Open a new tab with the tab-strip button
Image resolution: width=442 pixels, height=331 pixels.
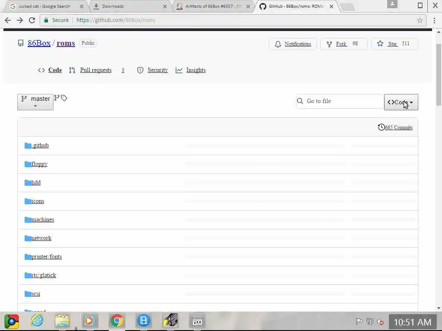click(x=347, y=7)
